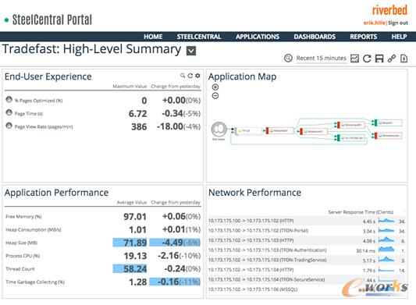Click the End Users node in map
The height and width of the screenshot is (305, 416).
pyautogui.click(x=219, y=129)
